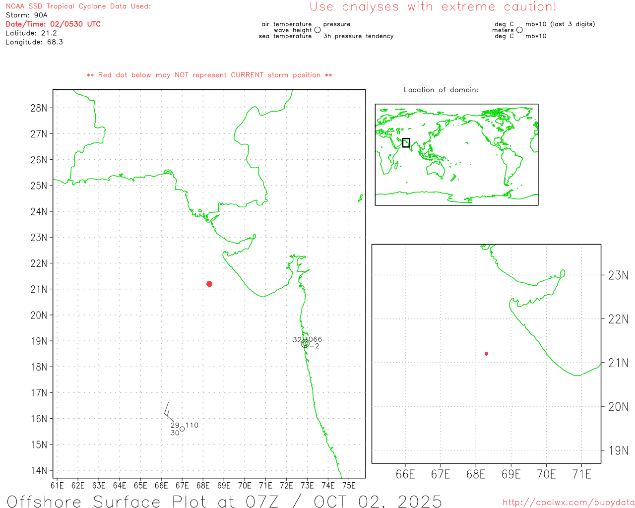
Task: Click pressure tendency '-2' at coastal station
Action: pyautogui.click(x=315, y=346)
